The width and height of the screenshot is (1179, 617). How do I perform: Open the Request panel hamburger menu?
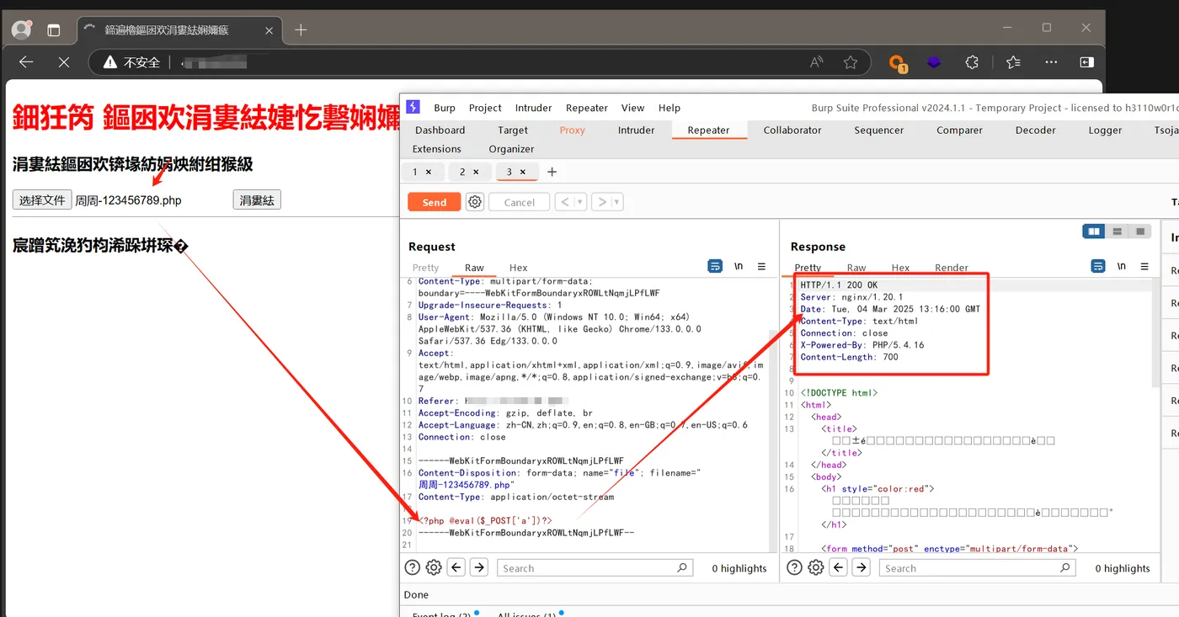click(761, 266)
